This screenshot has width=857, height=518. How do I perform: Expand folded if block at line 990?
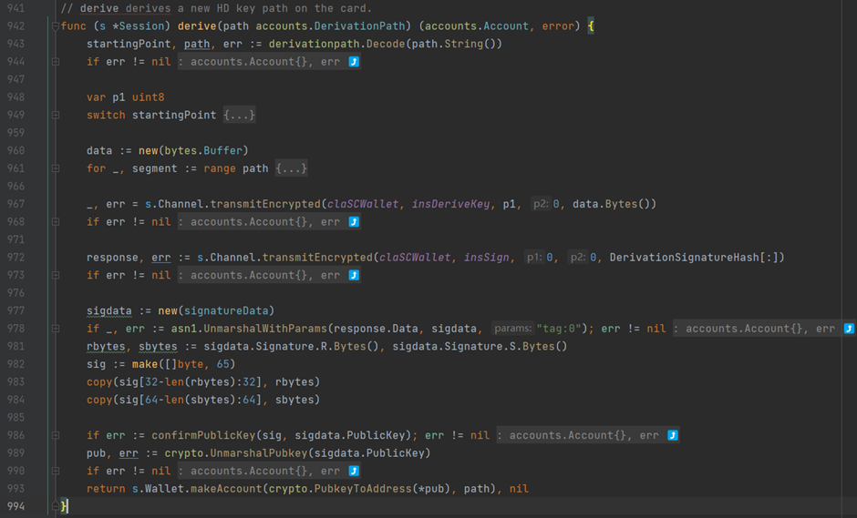56,471
